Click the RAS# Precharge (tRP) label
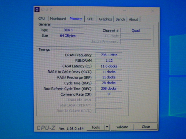This screenshot has height=139, width=186. pyautogui.click(x=74, y=78)
